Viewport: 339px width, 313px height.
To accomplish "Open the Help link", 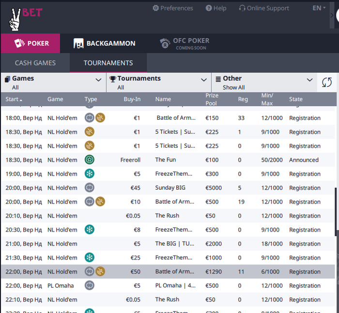I will click(x=216, y=8).
